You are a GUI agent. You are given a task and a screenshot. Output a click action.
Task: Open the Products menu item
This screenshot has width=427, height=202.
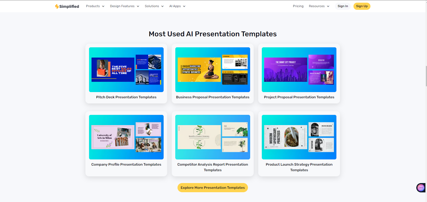[93, 6]
